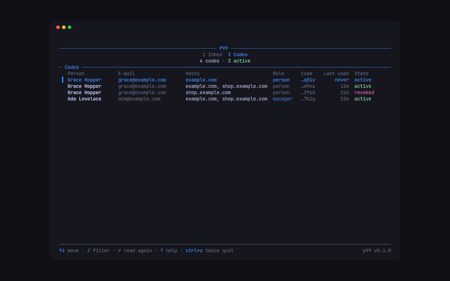Switch to the 1 Inbox tab
450x281 pixels.
click(212, 55)
